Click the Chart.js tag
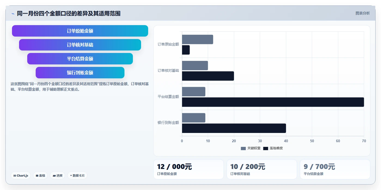381x190 pixels. [x=21, y=176]
